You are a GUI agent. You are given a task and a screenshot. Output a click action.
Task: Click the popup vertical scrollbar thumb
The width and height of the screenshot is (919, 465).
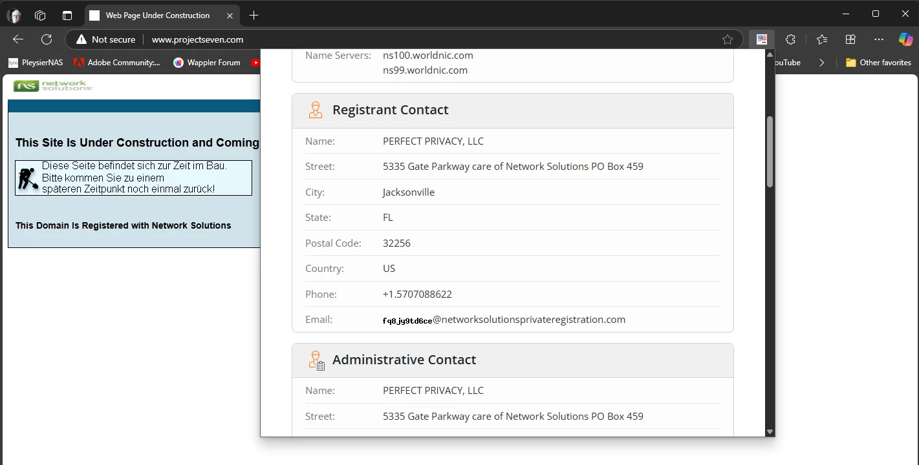[770, 152]
